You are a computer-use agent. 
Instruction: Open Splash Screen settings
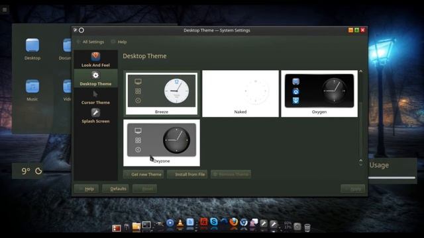pyautogui.click(x=95, y=116)
